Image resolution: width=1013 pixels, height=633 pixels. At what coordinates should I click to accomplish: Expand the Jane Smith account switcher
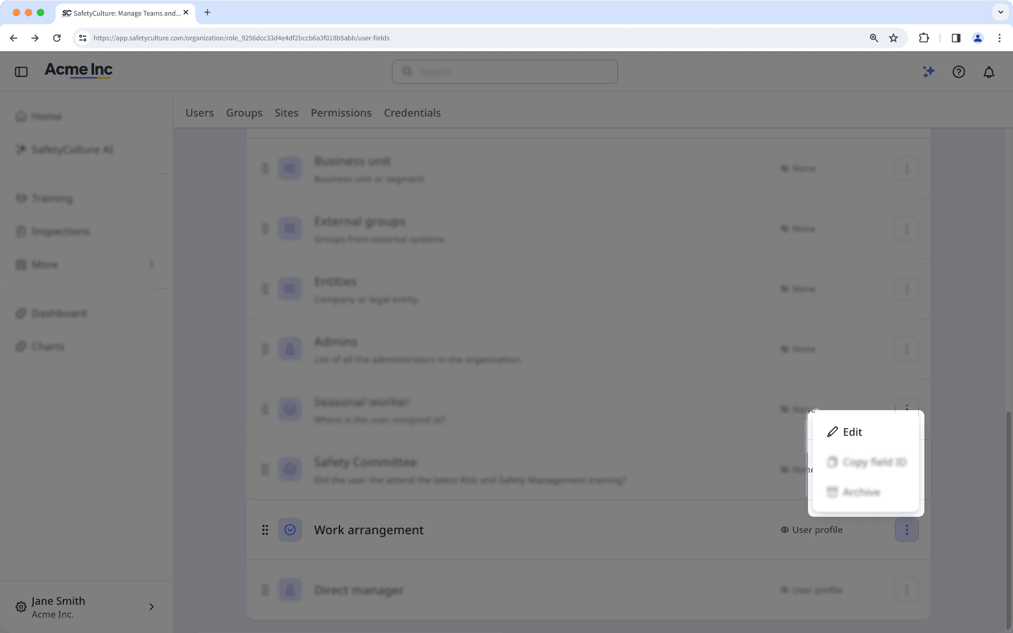[151, 606]
